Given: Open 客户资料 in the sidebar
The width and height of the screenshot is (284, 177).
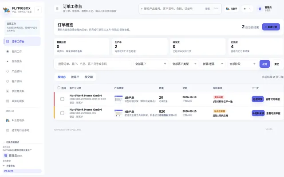Looking at the screenshot, I should 22,81.
